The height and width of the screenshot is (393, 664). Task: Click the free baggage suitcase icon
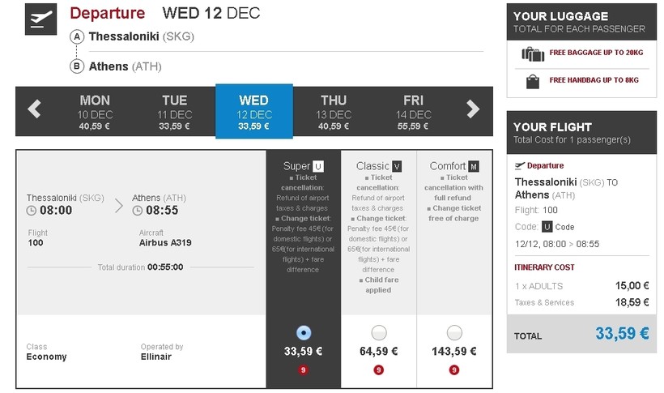coord(533,54)
